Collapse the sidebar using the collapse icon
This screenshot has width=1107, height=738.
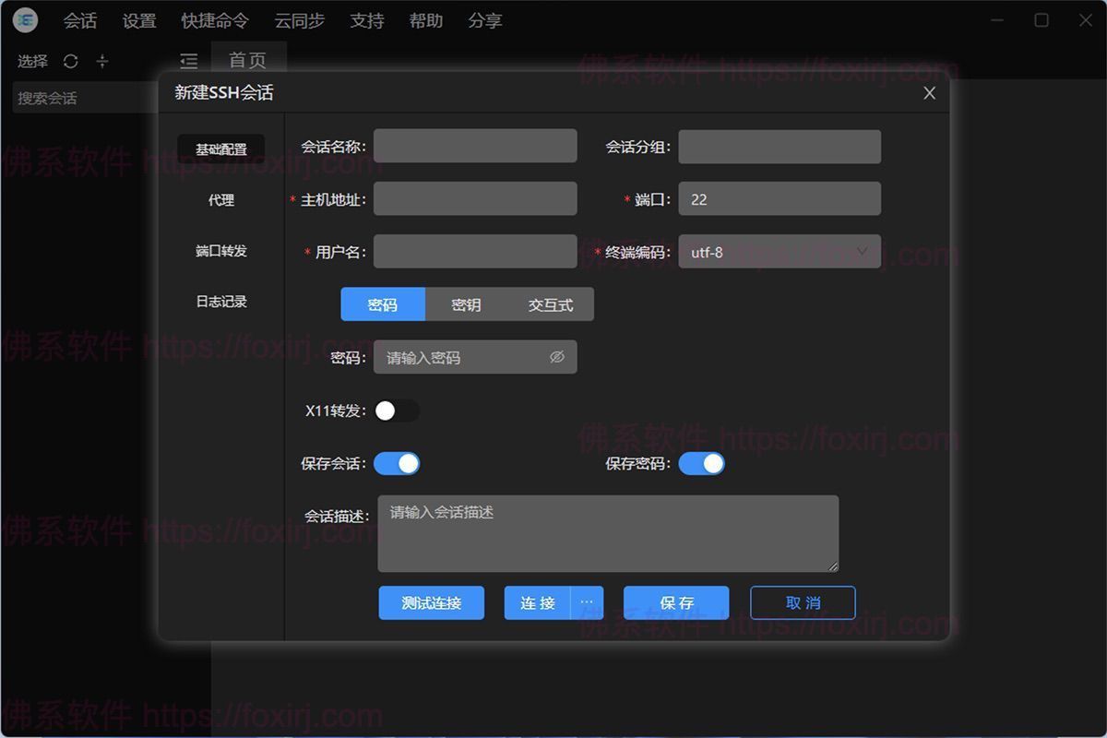tap(188, 61)
